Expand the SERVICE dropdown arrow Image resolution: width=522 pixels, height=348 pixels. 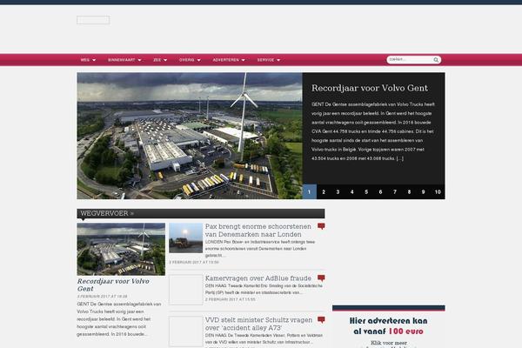coord(278,60)
